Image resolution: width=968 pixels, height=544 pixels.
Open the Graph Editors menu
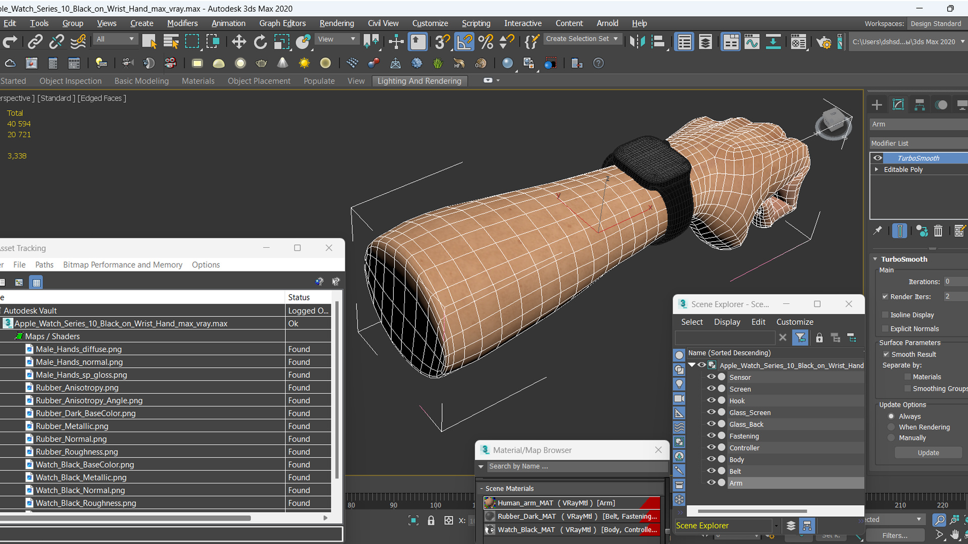[282, 23]
